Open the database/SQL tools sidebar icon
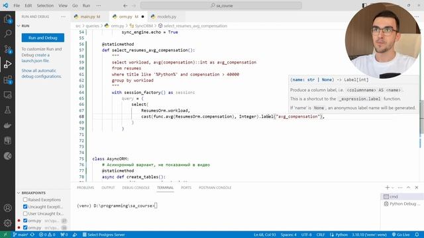Screen dimensions: 424x238 pos(7,140)
